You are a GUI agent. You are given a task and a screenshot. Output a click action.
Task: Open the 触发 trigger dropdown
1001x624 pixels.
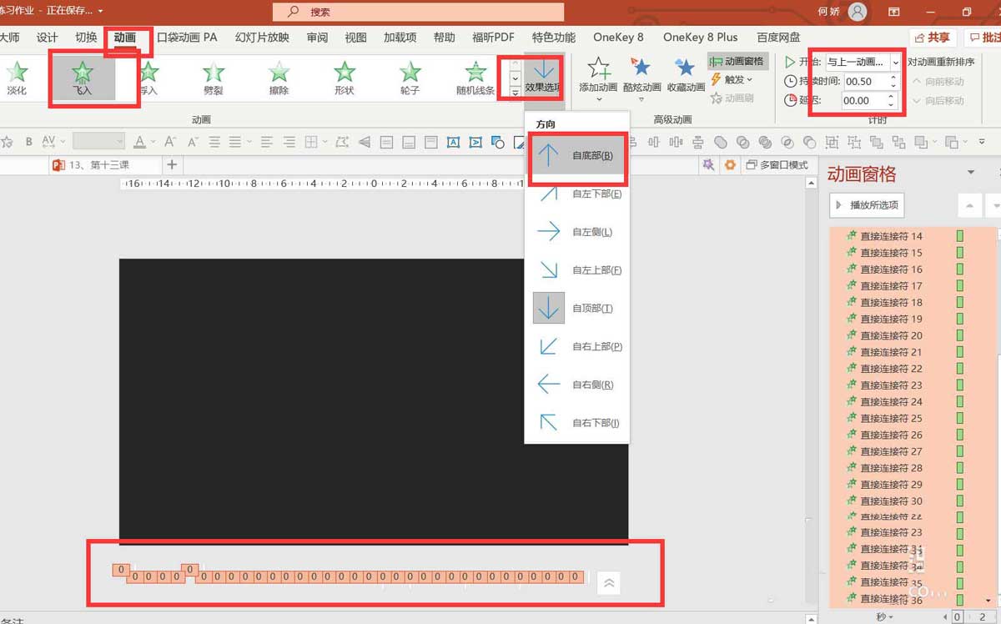pyautogui.click(x=732, y=79)
